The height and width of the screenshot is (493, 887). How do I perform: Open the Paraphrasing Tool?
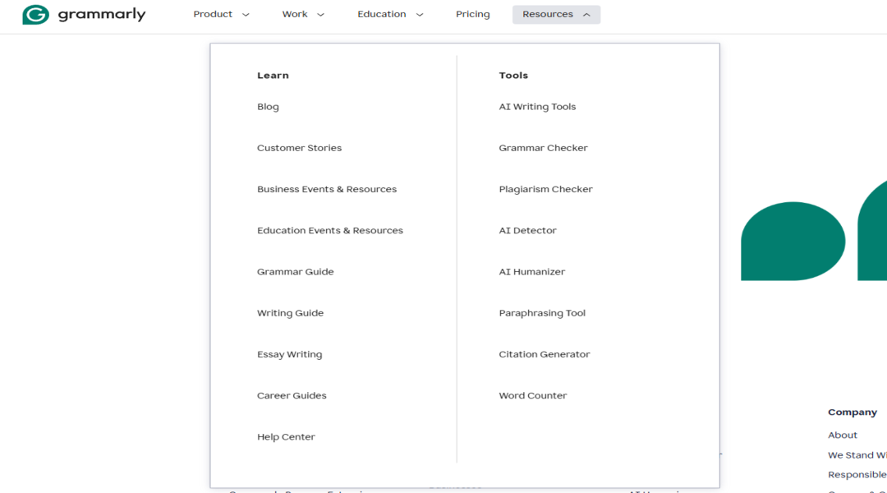click(542, 313)
